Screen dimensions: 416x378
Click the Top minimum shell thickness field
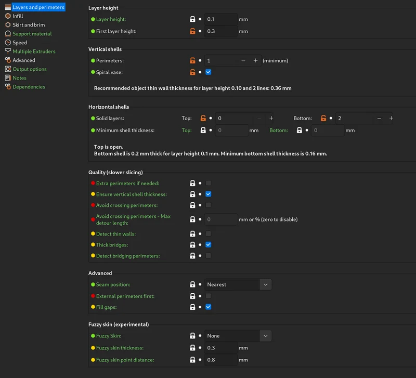(231, 130)
